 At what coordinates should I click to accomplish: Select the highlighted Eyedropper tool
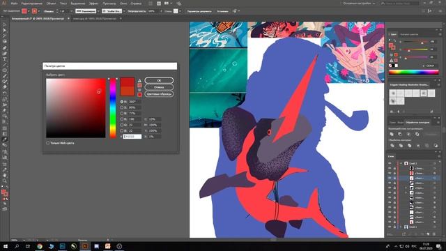(5, 139)
